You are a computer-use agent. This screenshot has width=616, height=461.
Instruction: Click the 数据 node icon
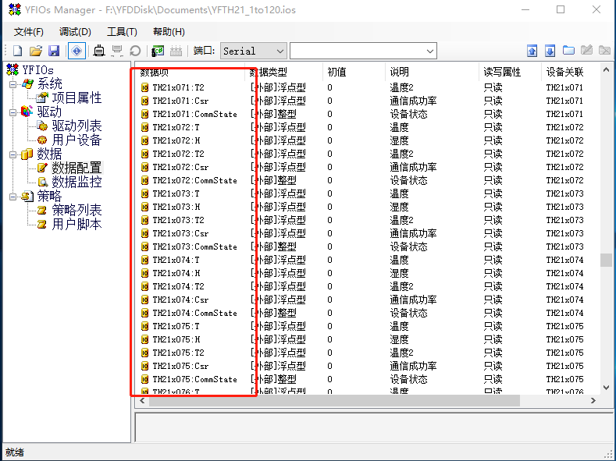pyautogui.click(x=27, y=154)
